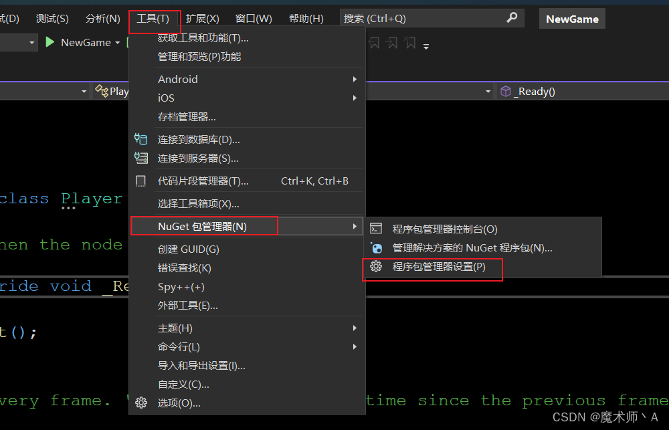Click the next bookmark toolbar icon

click(392, 42)
